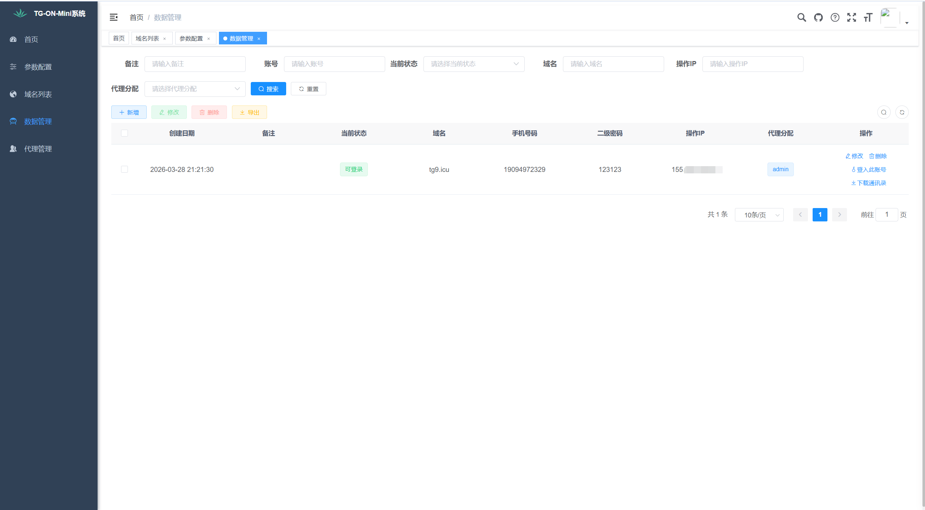Open the 10条/页 page size selector
This screenshot has width=925, height=510.
759,215
